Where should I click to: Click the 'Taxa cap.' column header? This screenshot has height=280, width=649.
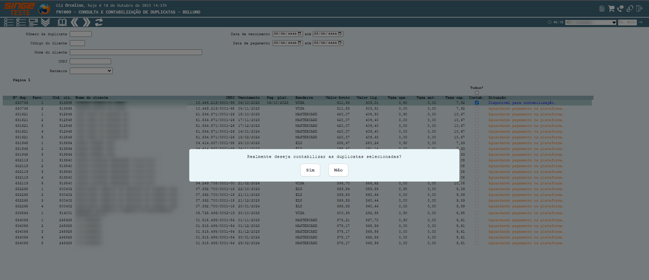click(x=455, y=98)
